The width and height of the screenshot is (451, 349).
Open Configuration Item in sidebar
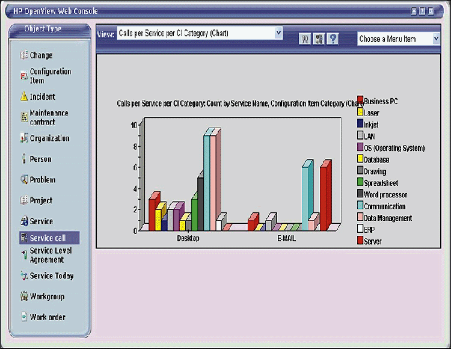[x=50, y=76]
